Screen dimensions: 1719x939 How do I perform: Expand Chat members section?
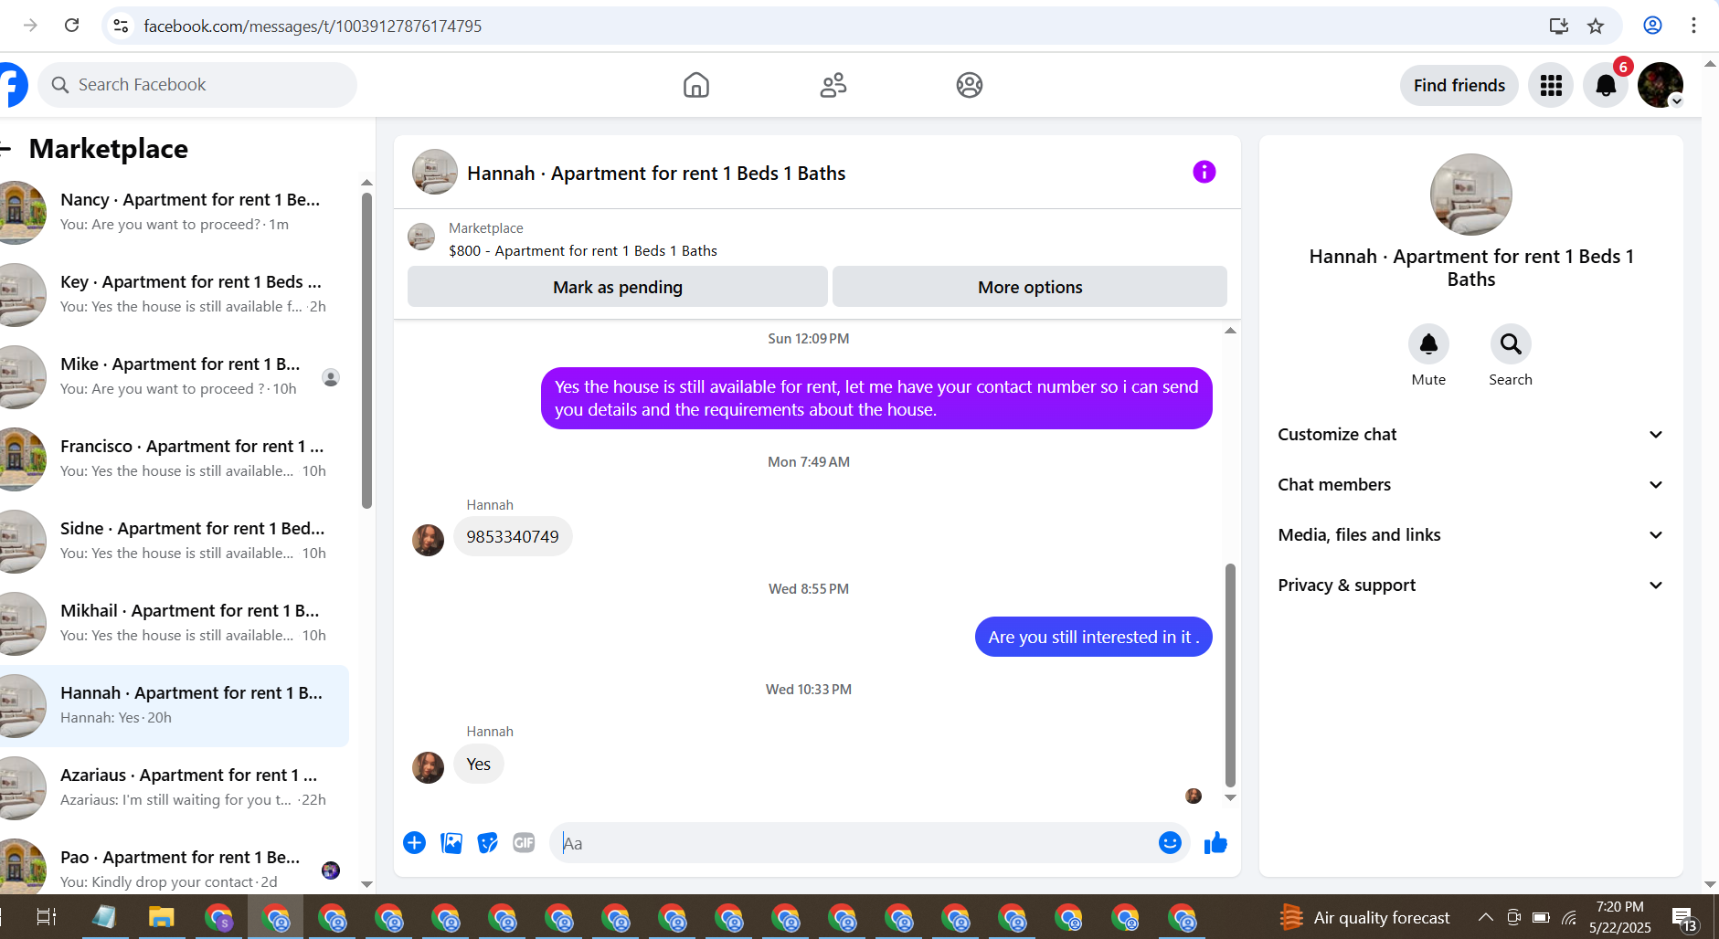coord(1470,485)
